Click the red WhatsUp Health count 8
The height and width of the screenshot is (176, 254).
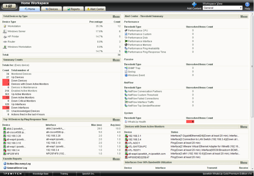pyautogui.click(x=190, y=122)
